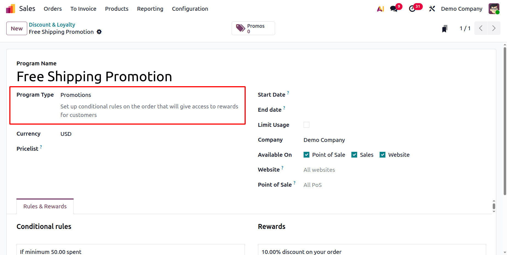Click the tools/developer wrench icon

(x=432, y=9)
